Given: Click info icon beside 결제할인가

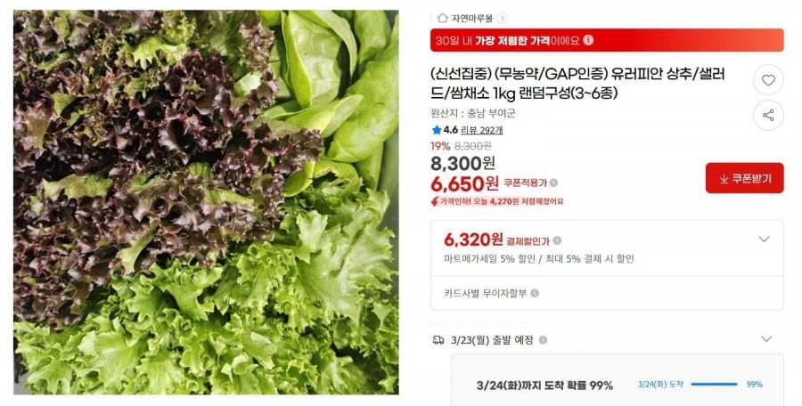Looking at the screenshot, I should tap(557, 240).
